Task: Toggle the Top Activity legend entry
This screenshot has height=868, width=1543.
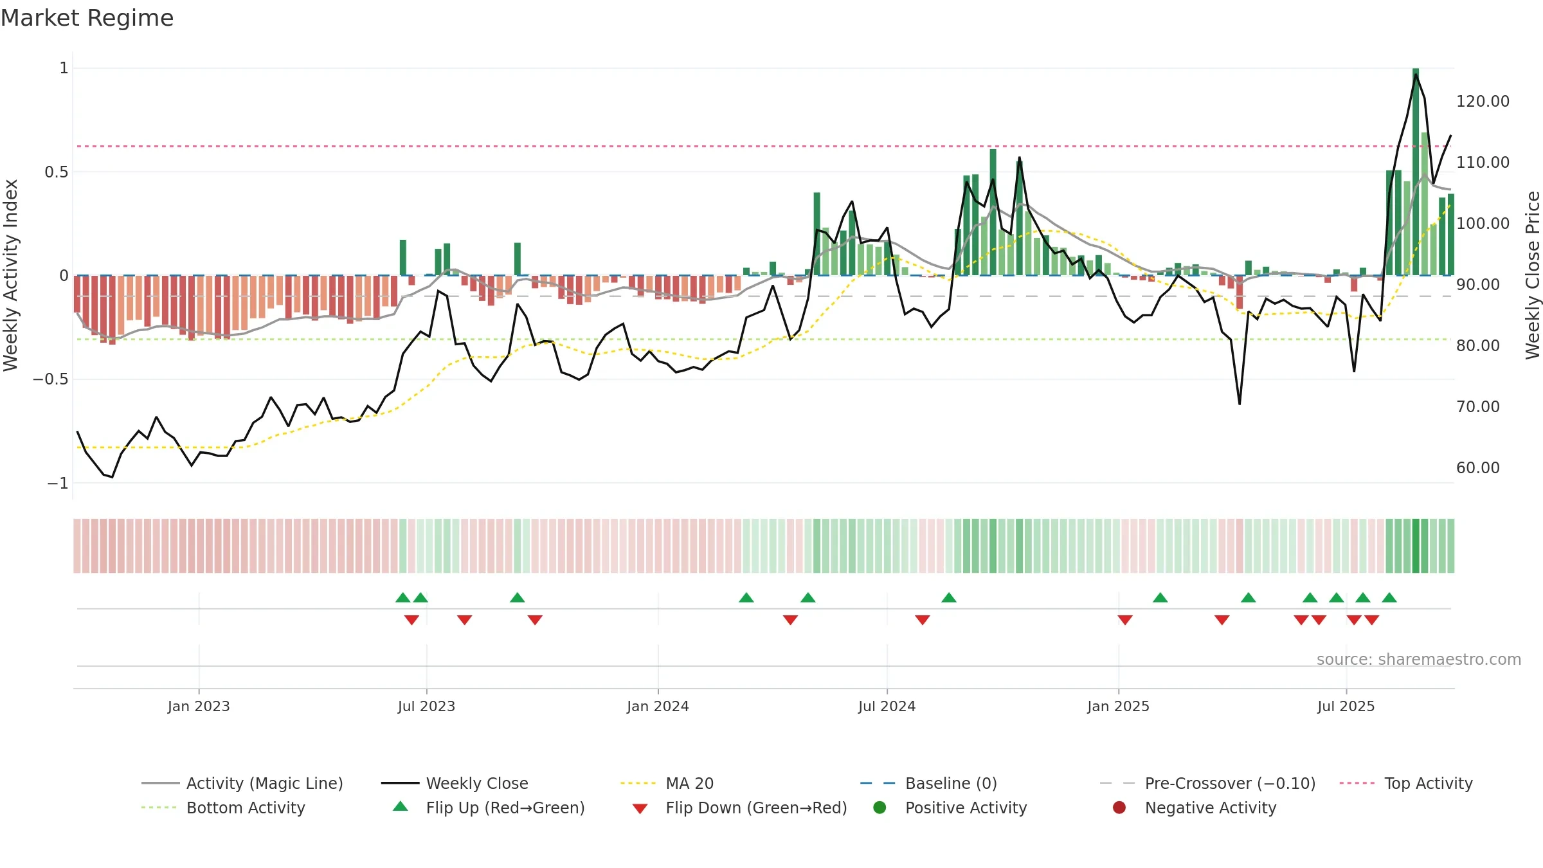Action: point(1406,783)
